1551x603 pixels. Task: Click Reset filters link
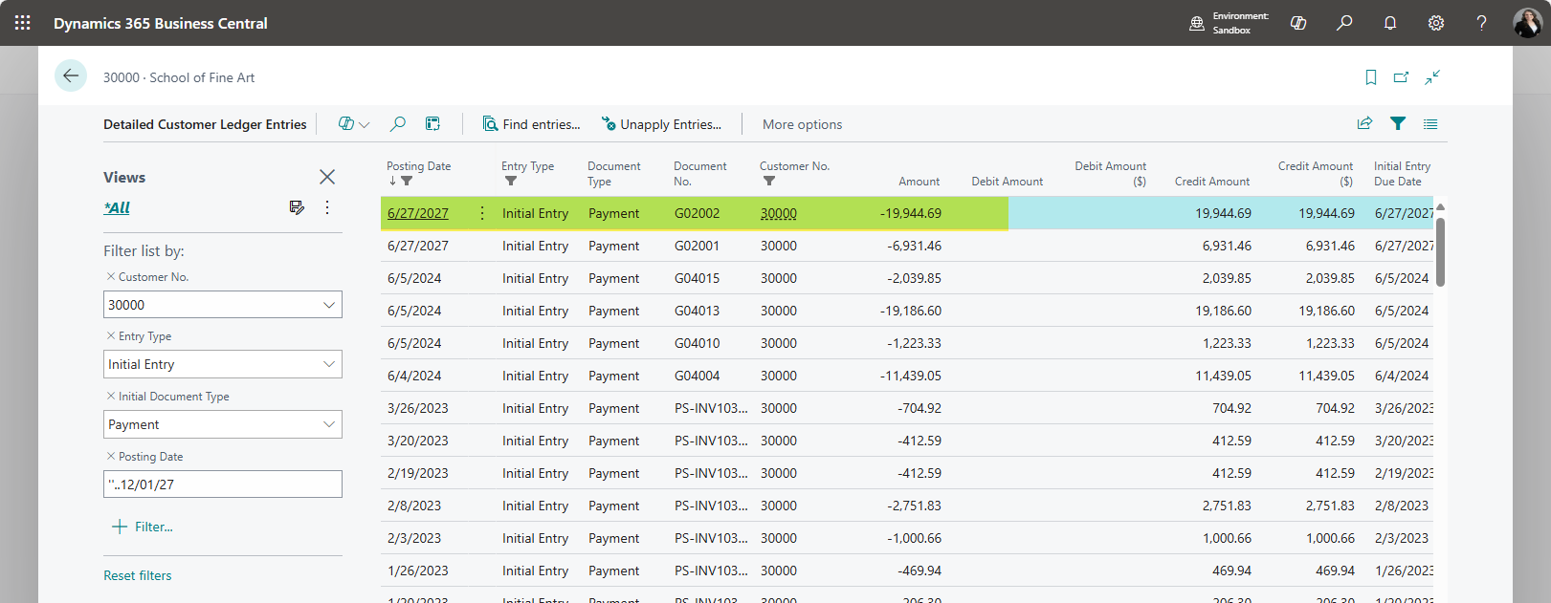[138, 575]
